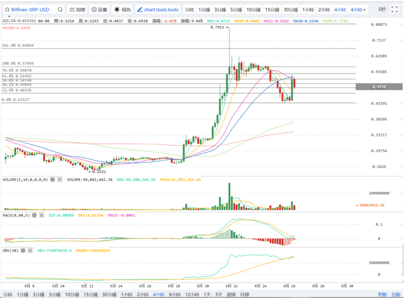Toggle 對數 logarithmic scale
Screen dimensions: 404x298
[383, 294]
